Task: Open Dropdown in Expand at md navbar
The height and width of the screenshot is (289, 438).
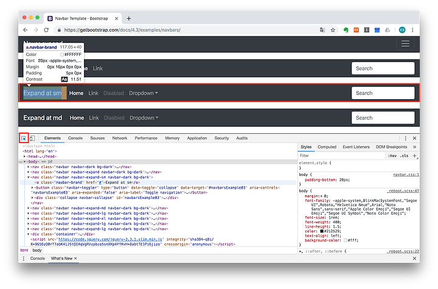Action: [x=144, y=118]
